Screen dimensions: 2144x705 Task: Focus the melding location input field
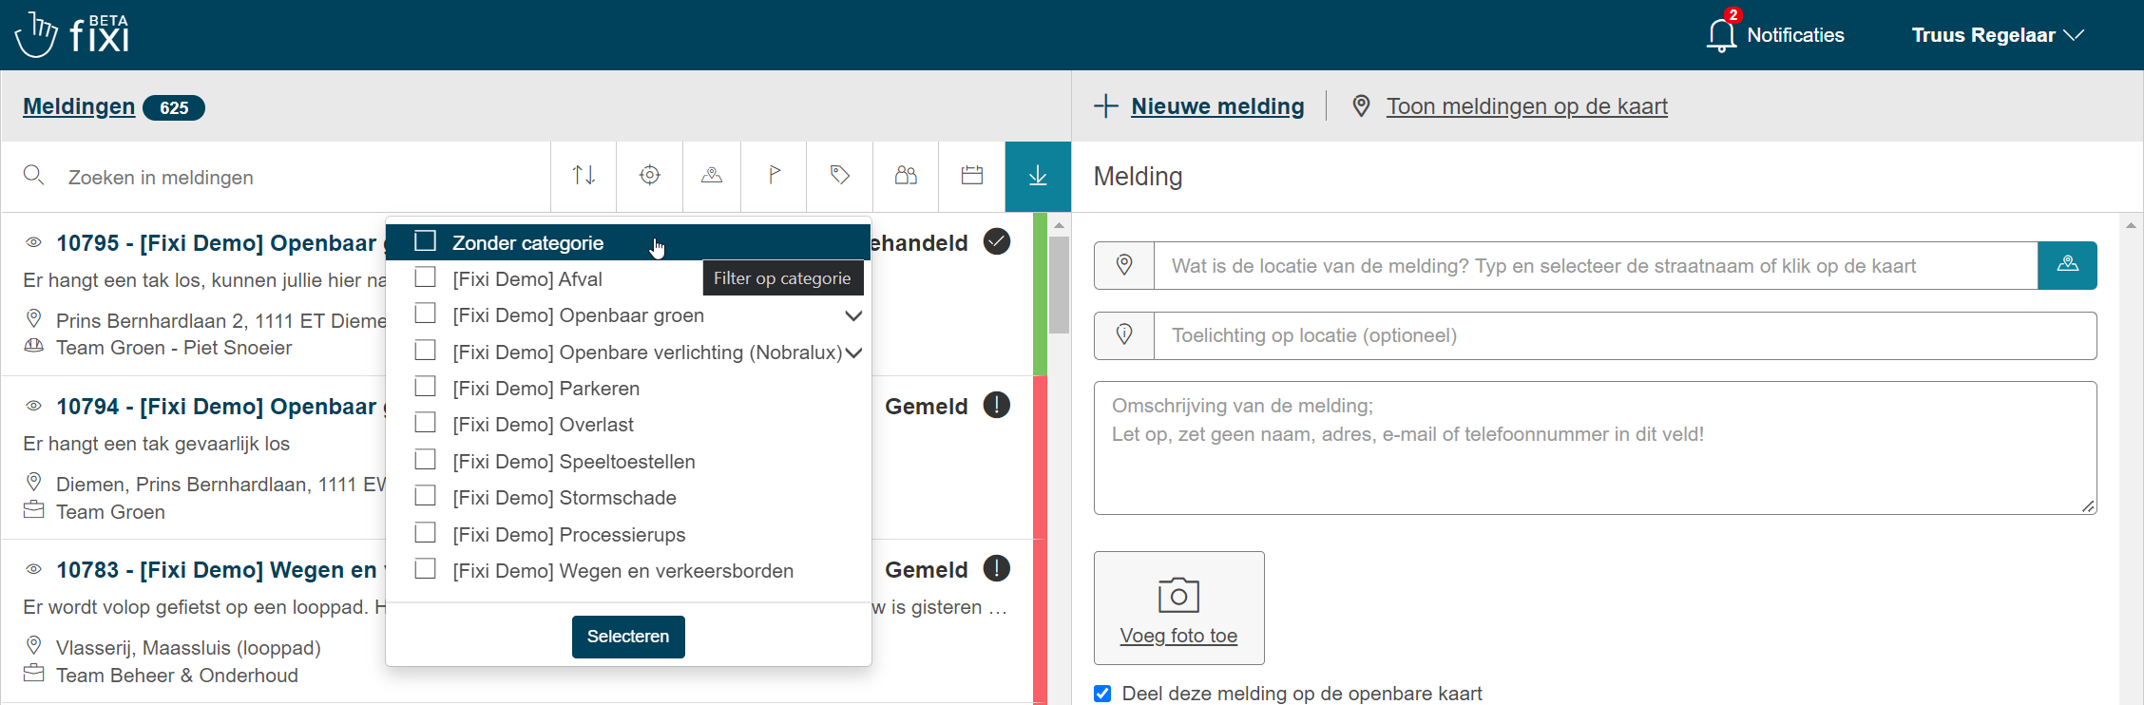coord(1596,265)
